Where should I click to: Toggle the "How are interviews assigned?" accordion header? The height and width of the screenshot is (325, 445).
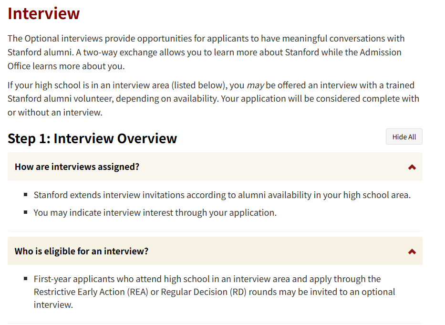coord(215,167)
